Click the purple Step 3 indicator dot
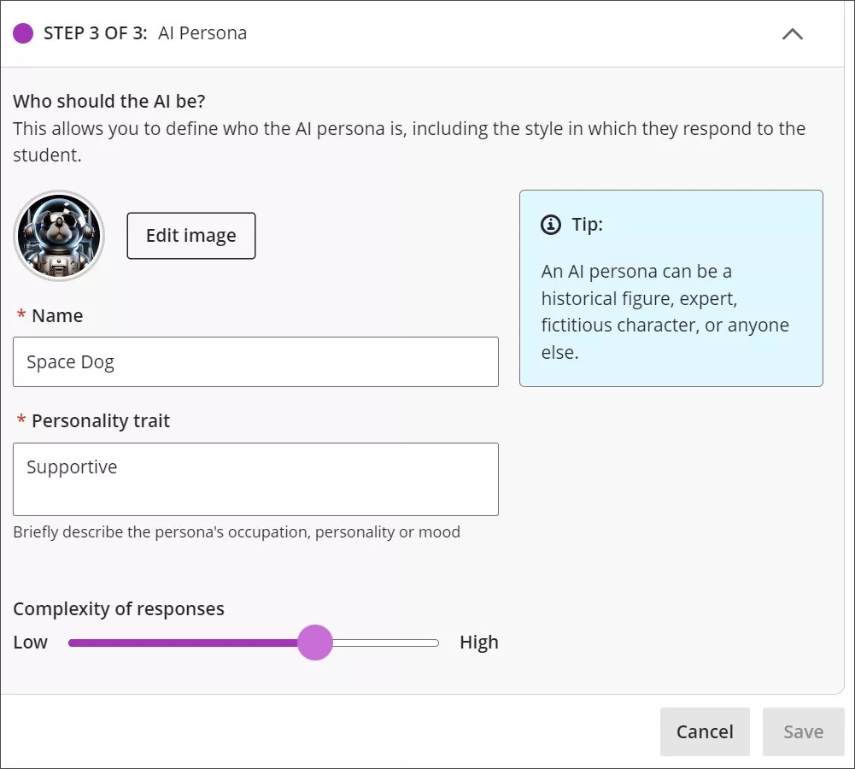The width and height of the screenshot is (855, 769). click(x=23, y=32)
